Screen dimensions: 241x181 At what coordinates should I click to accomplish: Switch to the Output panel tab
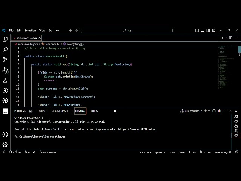(42, 111)
